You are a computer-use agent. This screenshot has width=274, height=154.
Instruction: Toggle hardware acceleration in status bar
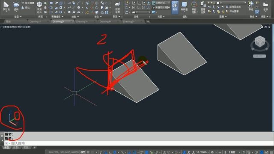262,152
